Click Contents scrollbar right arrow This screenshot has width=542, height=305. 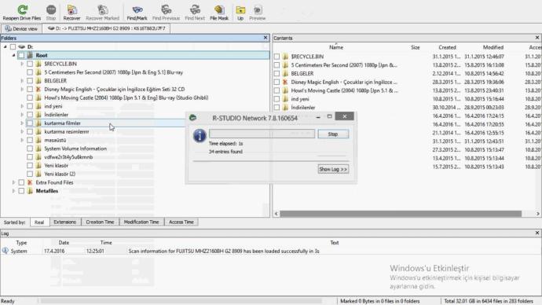tap(538, 214)
